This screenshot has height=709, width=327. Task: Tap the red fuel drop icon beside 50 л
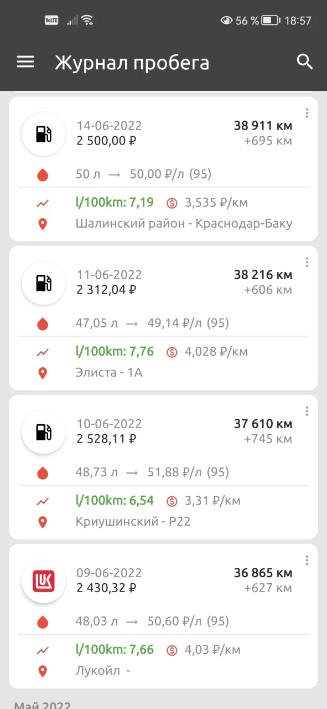pos(43,175)
